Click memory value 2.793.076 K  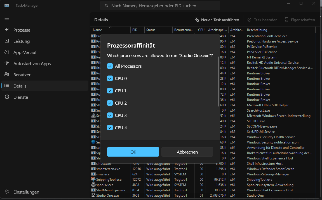pyautogui.click(x=218, y=196)
